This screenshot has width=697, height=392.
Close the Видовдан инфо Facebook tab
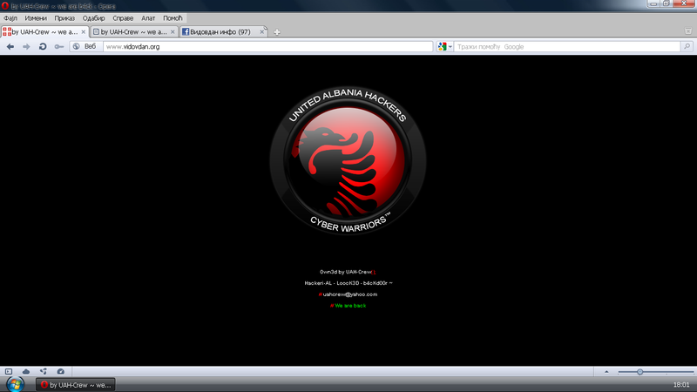[x=262, y=32]
